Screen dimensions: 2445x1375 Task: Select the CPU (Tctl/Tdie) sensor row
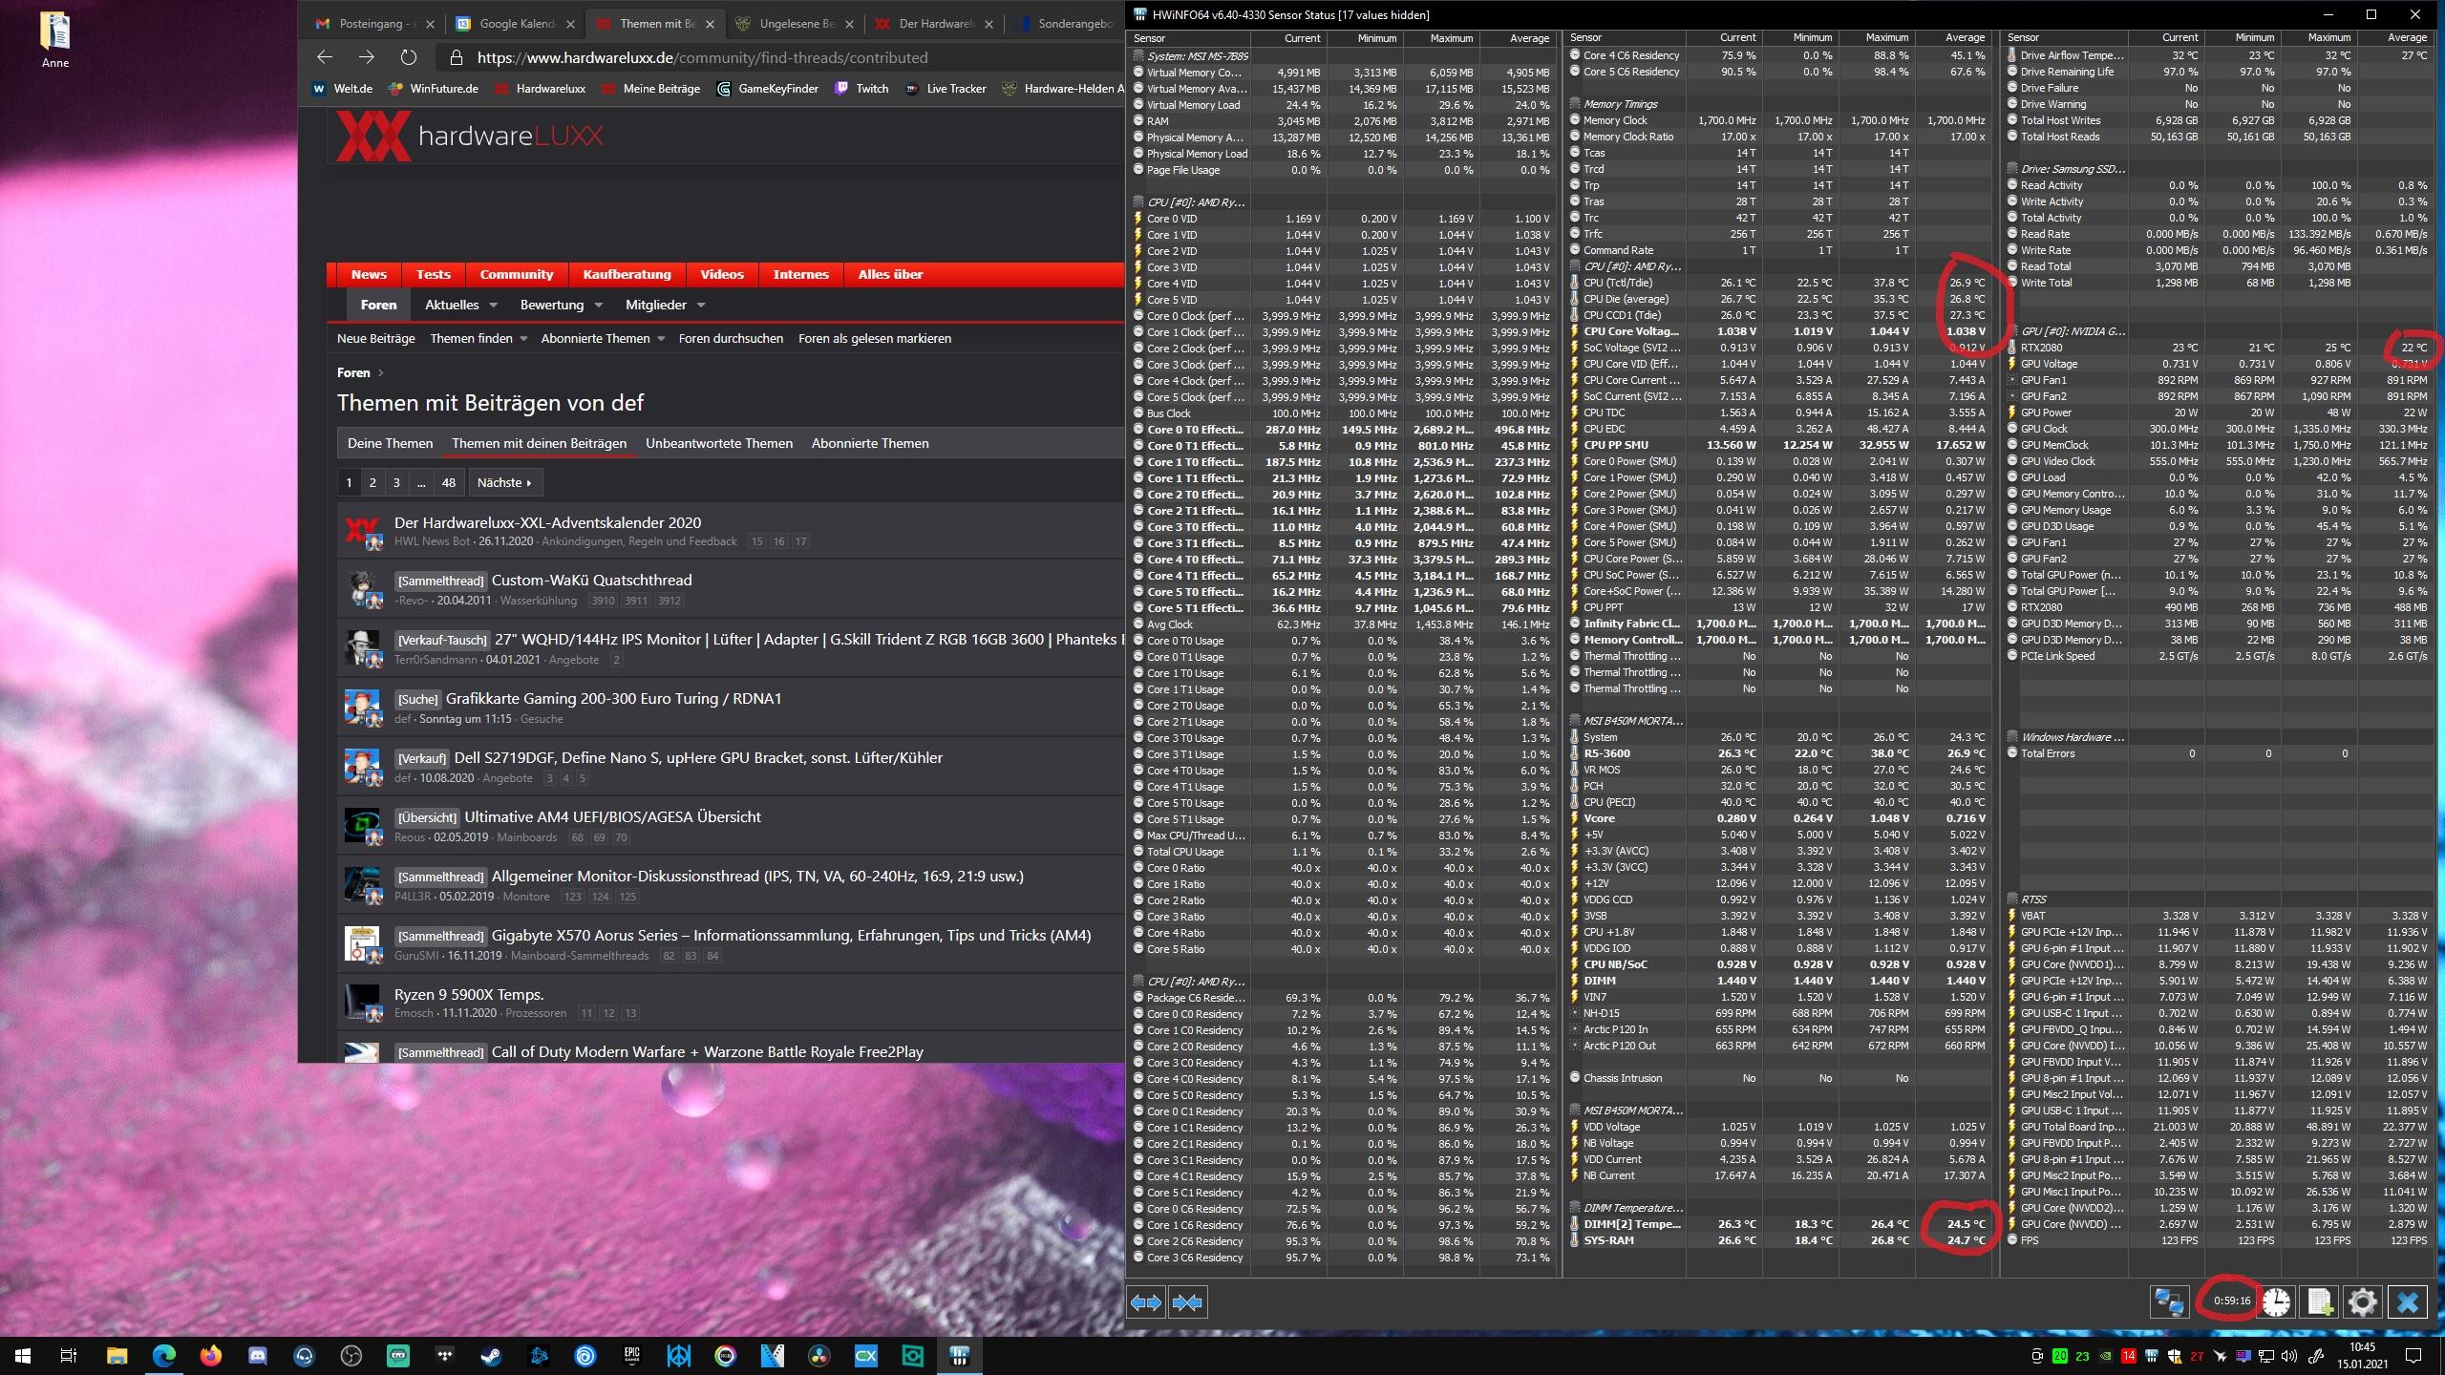tap(1779, 283)
